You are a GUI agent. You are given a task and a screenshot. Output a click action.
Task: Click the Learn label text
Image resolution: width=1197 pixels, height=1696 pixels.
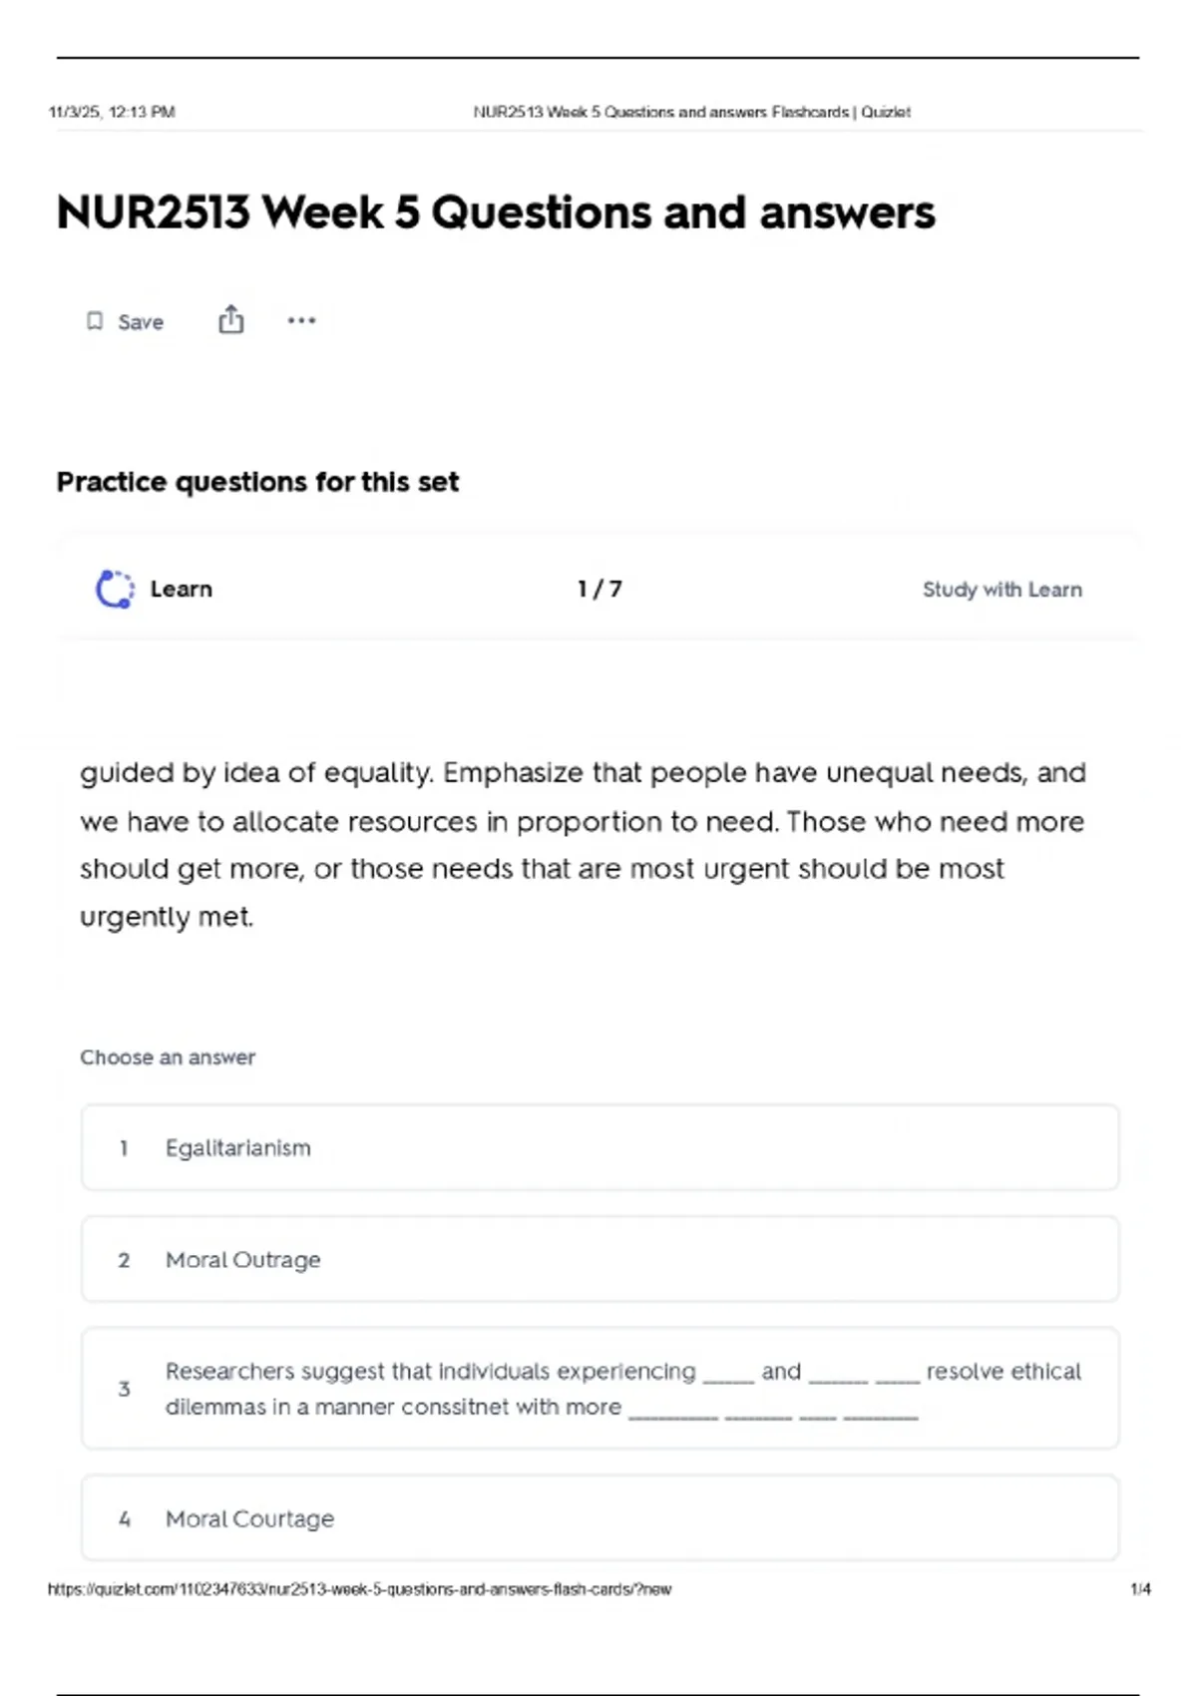(x=181, y=589)
